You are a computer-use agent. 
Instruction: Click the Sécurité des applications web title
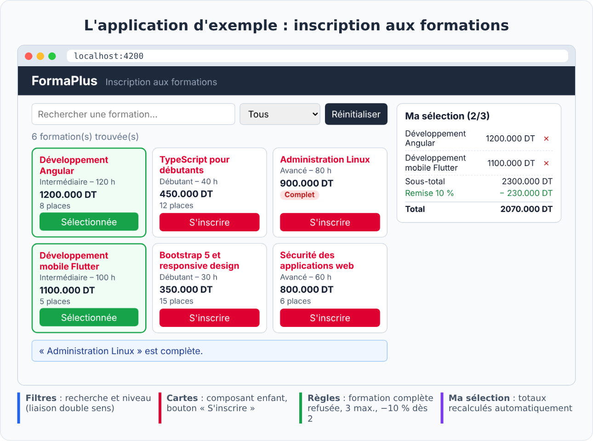(317, 260)
